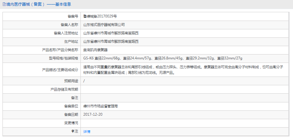Select the slash value in 预期用途 row
Image resolution: width=293 pixels, height=137 pixels.
click(84, 81)
